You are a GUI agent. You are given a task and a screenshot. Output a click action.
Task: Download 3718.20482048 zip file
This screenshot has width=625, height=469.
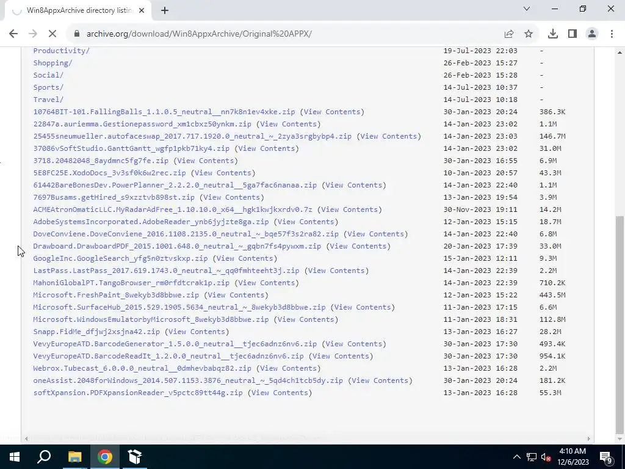[101, 161]
